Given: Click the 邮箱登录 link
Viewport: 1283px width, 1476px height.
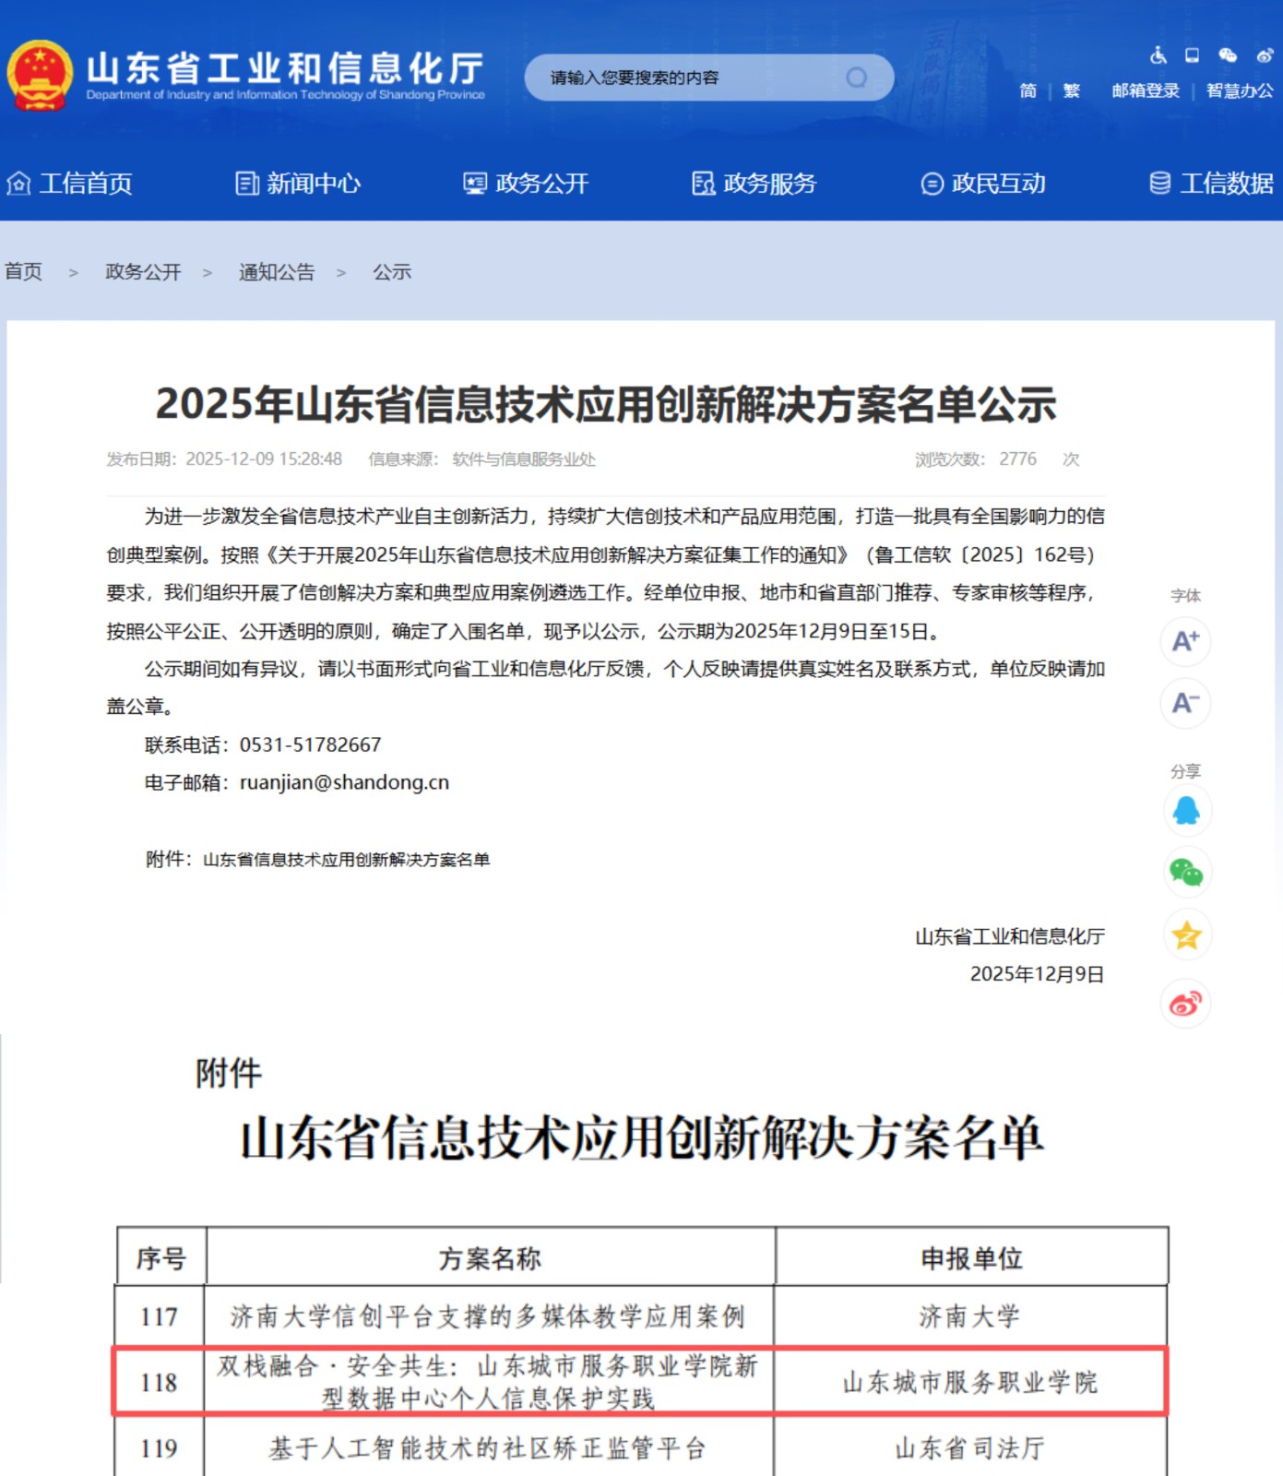Looking at the screenshot, I should pos(1146,90).
